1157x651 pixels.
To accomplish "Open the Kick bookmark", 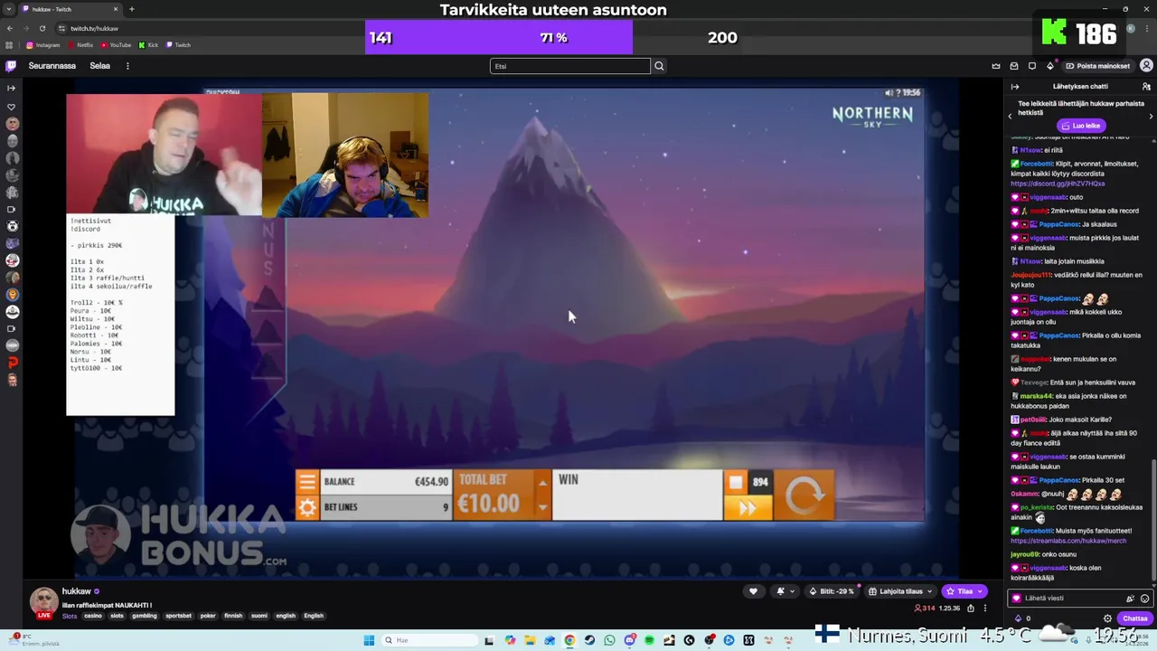I will tap(148, 45).
